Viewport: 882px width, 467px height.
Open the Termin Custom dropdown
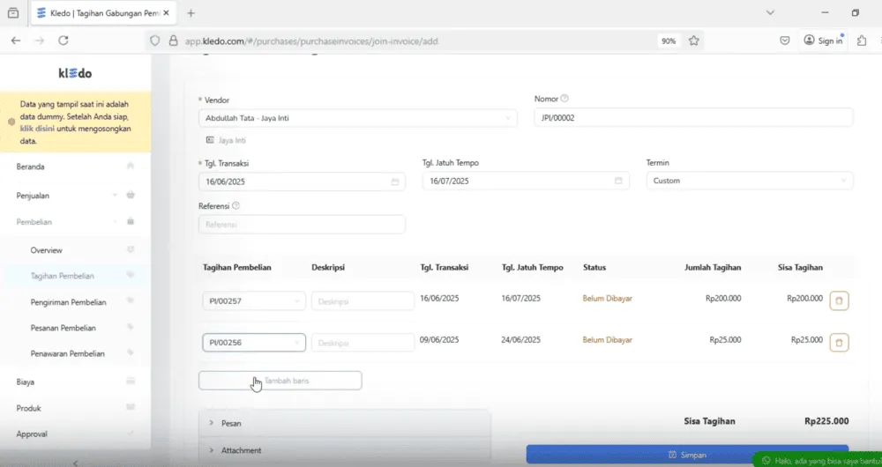pyautogui.click(x=749, y=181)
